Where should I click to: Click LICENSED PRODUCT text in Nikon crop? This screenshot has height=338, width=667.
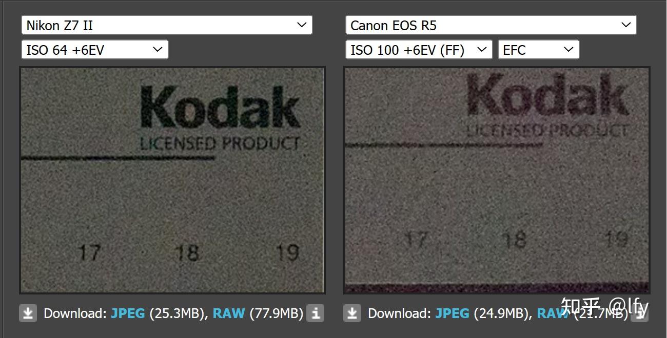(219, 143)
